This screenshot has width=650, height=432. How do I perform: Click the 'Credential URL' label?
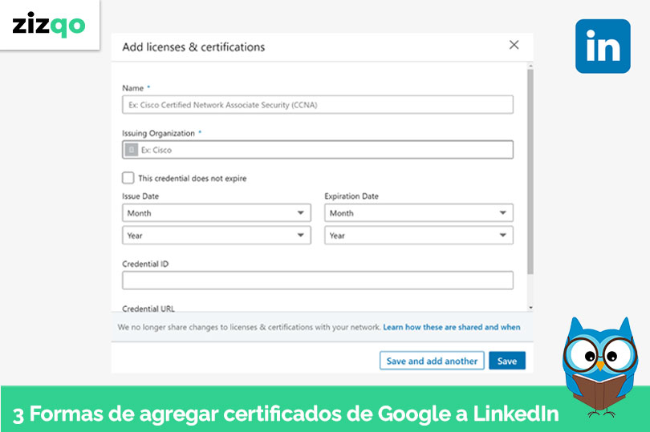click(148, 308)
